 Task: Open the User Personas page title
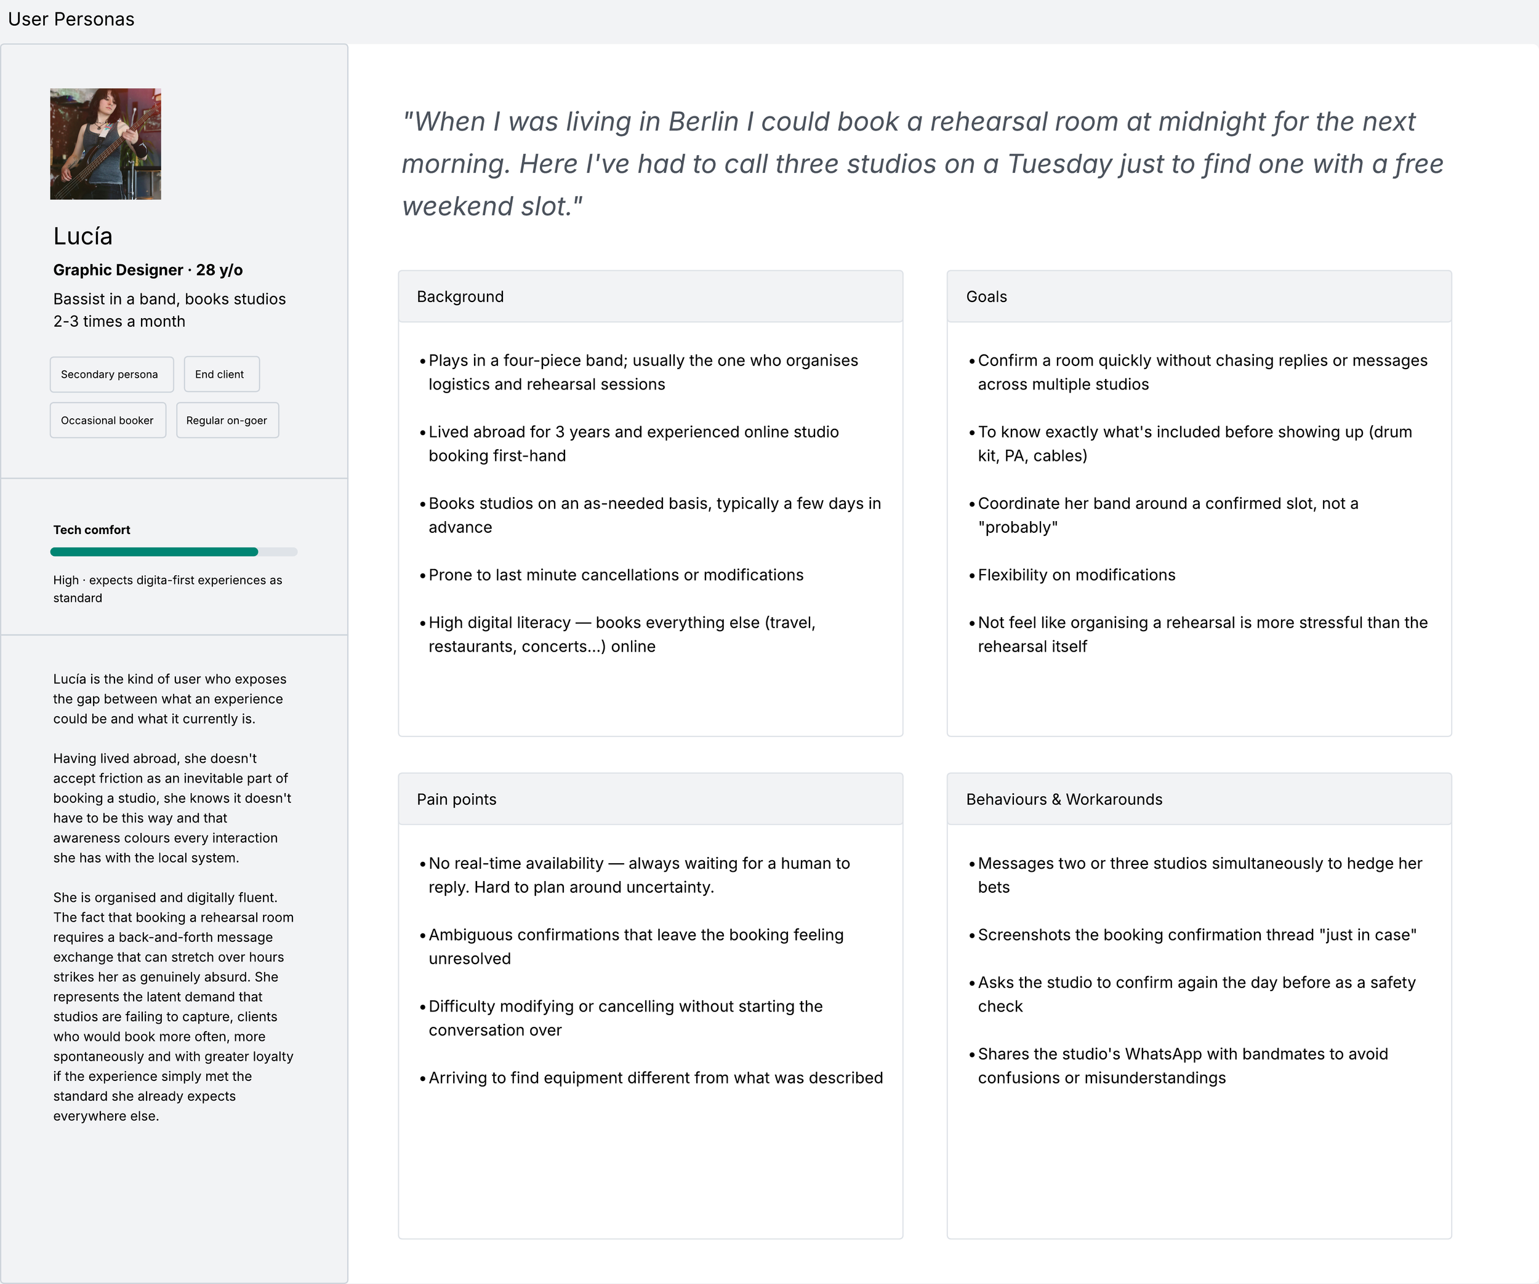(71, 19)
